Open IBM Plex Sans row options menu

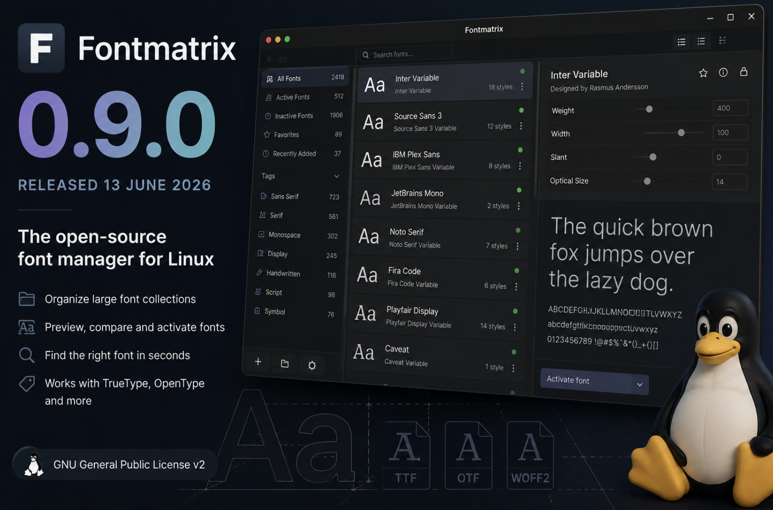click(x=520, y=166)
